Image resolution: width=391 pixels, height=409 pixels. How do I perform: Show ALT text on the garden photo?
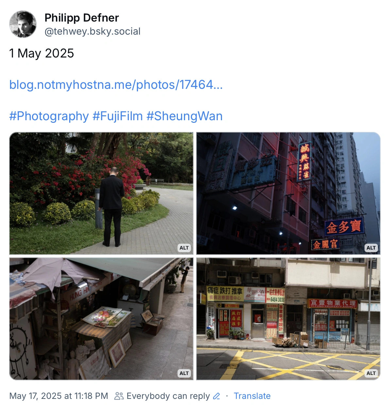[x=184, y=248]
